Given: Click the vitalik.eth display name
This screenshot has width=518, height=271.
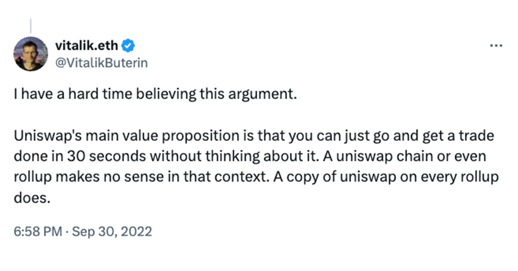Looking at the screenshot, I should click(86, 45).
